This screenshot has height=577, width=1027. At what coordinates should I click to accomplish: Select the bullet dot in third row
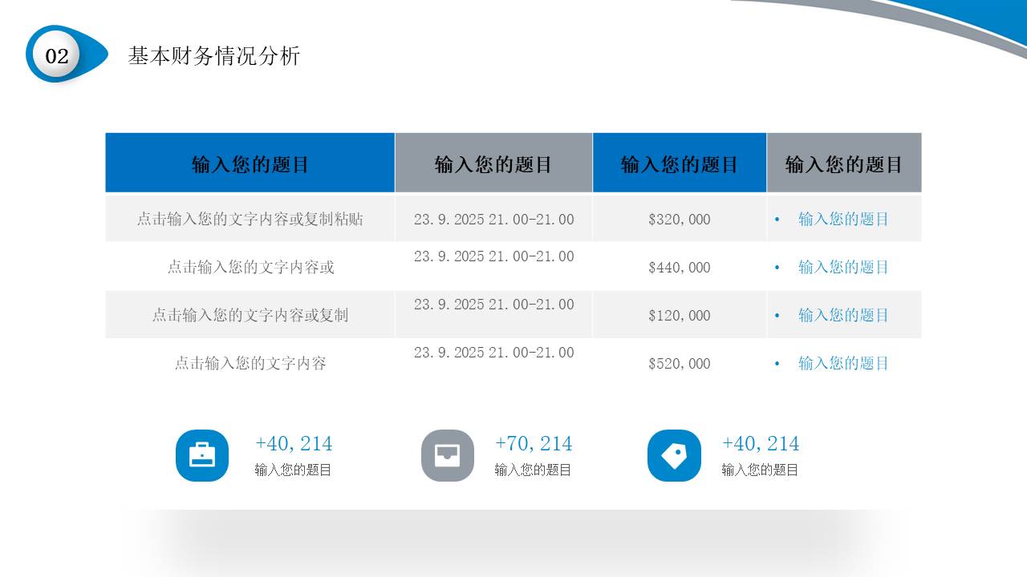(x=776, y=315)
